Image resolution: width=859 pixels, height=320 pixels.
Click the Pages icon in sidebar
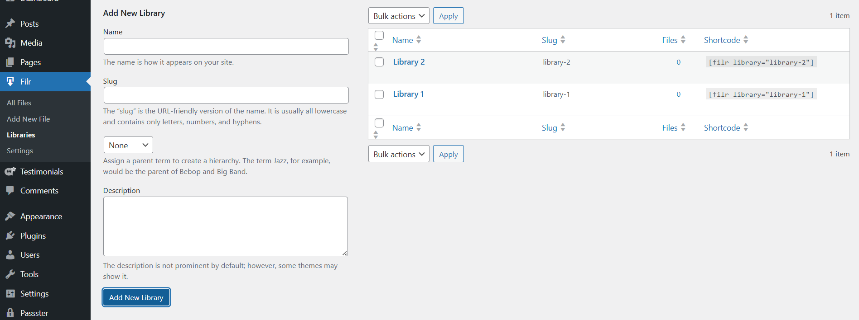tap(10, 62)
